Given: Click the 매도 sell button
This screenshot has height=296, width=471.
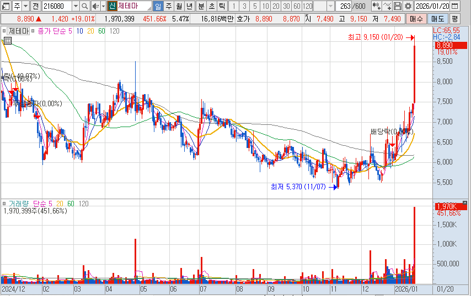Looking at the screenshot, I should (438, 19).
